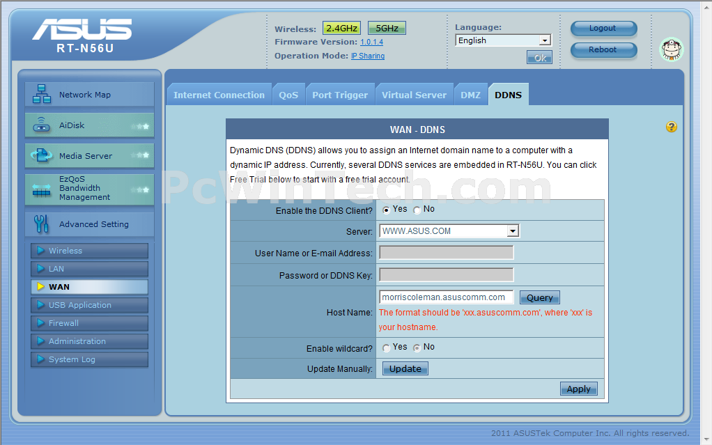
Task: Select No for Enable the DDNS Client
Action: pyautogui.click(x=417, y=210)
